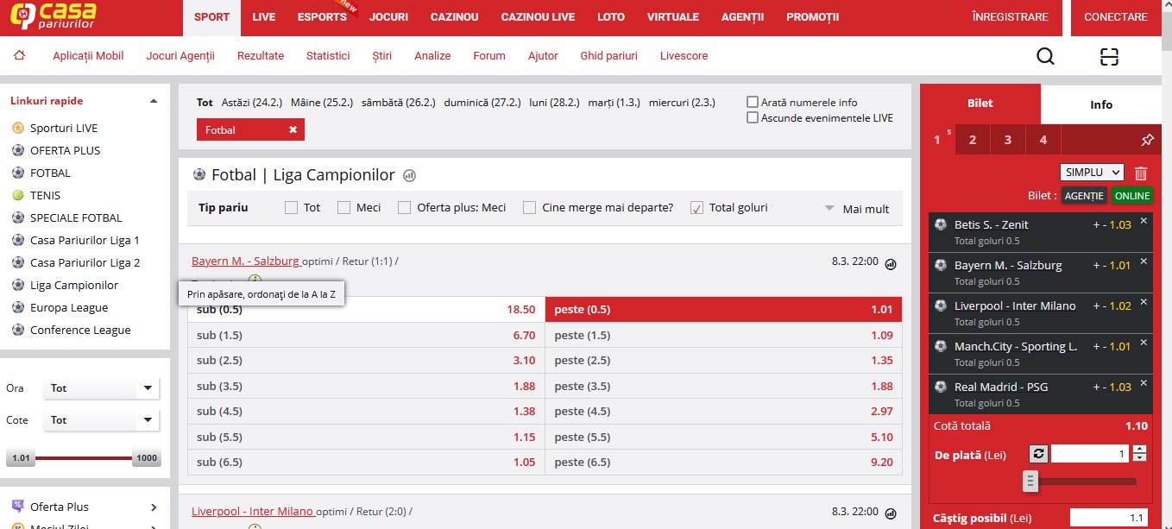Open statistics icon next to Liga Campionilor heading
1172x529 pixels.
tap(409, 175)
